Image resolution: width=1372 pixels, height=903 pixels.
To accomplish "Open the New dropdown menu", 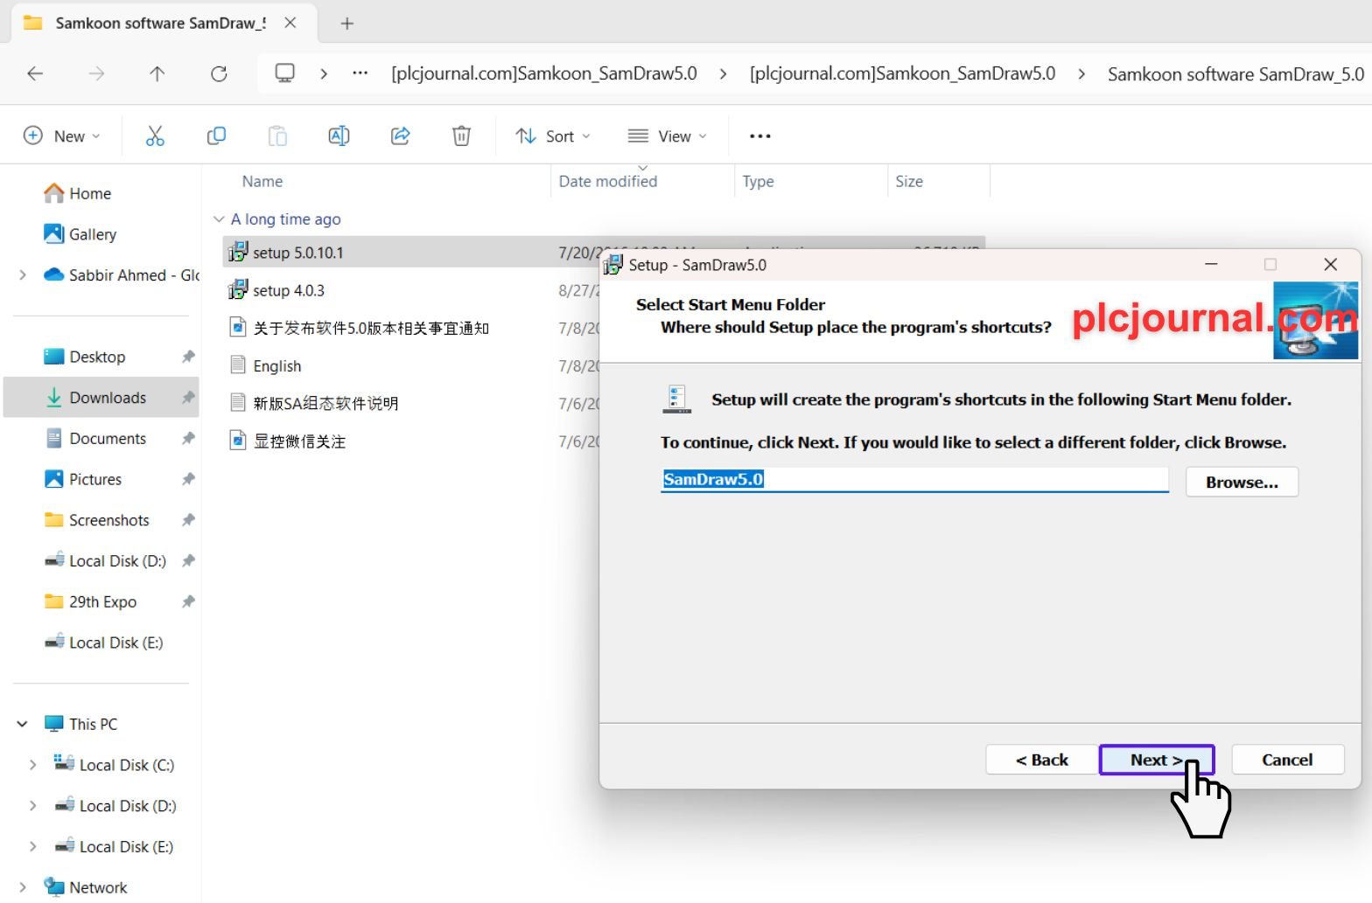I will click(x=61, y=135).
